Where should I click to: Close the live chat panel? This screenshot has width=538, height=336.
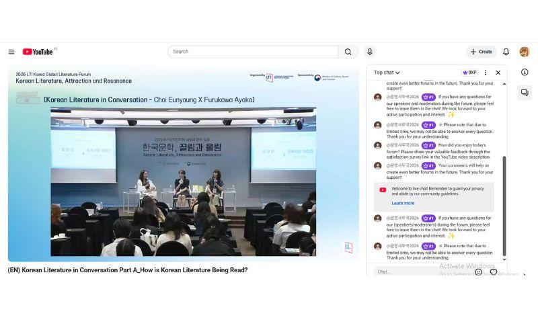tap(498, 73)
